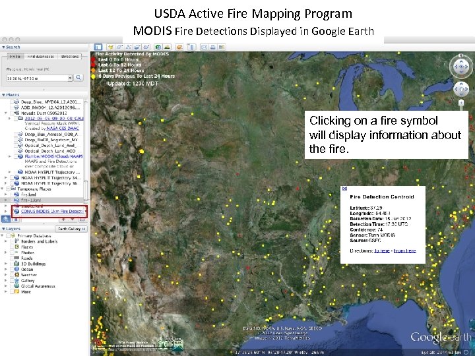Switch to the Directions tab
The width and height of the screenshot is (475, 356).
tap(70, 57)
